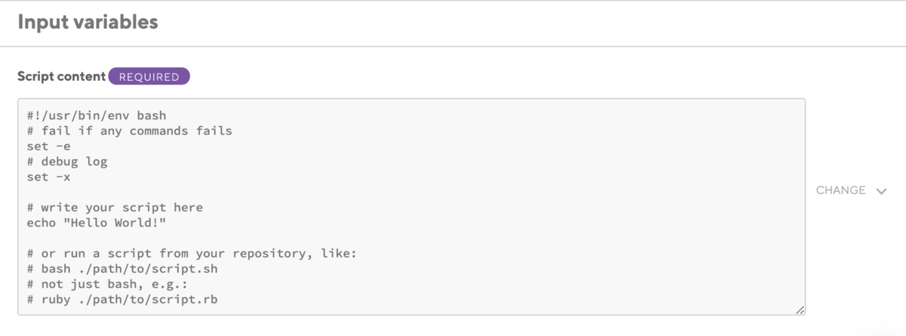This screenshot has height=336, width=906.
Task: Click the chevron arrow beside CHANGE
Action: click(x=881, y=191)
